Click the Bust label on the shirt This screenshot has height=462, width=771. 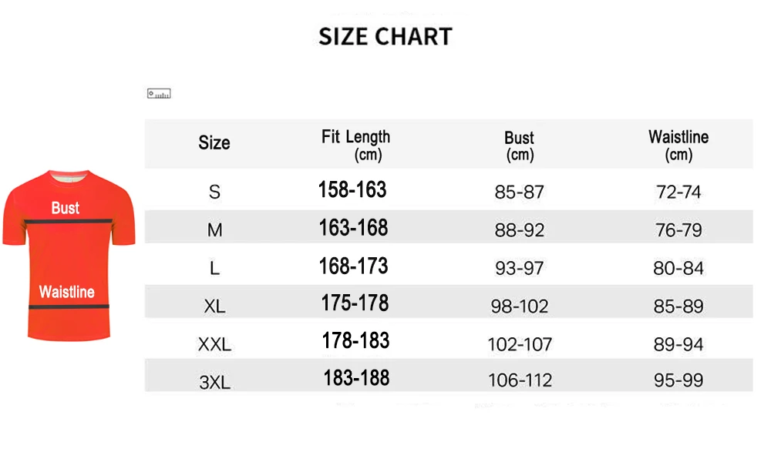pos(66,208)
